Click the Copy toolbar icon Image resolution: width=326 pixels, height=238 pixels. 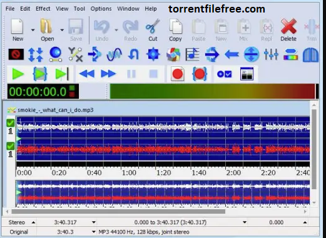point(175,26)
